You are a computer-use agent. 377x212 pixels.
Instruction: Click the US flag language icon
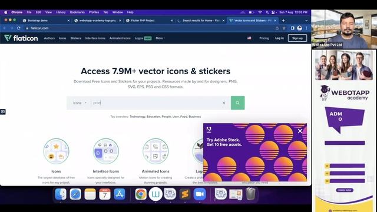[x=249, y=38]
